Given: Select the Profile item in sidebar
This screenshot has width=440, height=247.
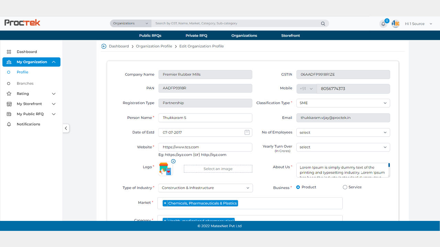Looking at the screenshot, I should pos(22,72).
